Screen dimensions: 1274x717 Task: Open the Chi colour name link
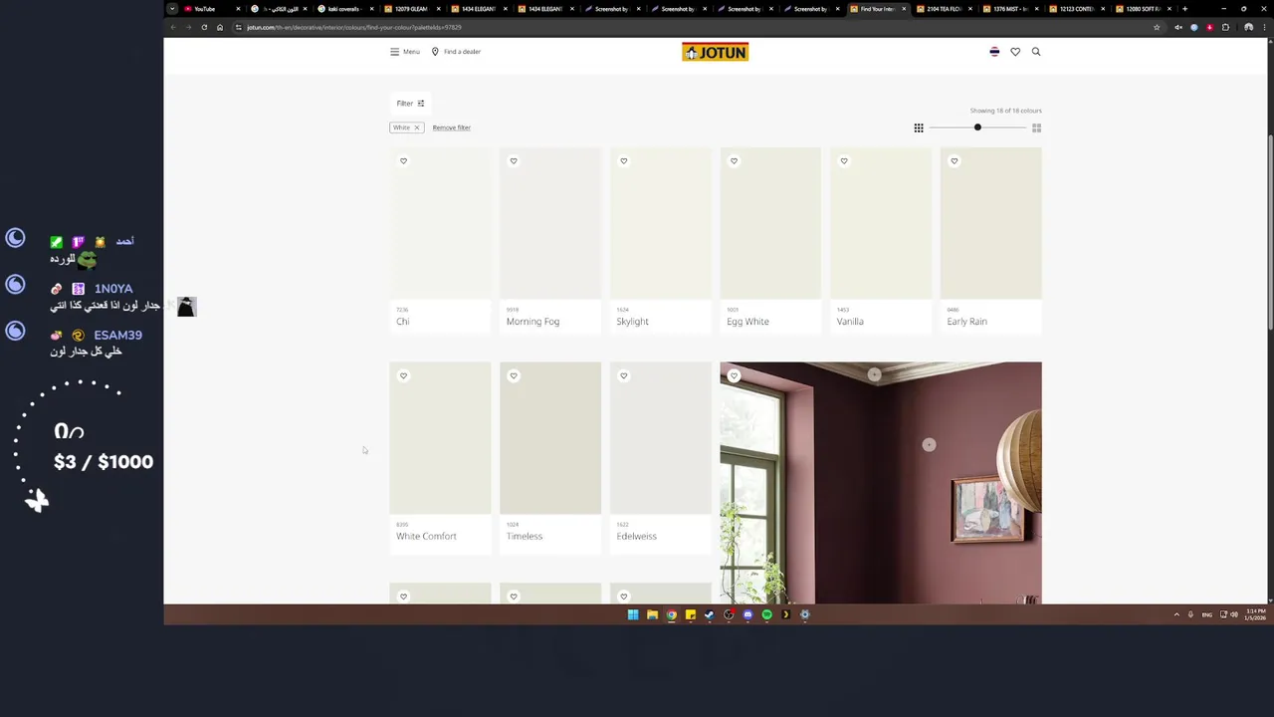pyautogui.click(x=402, y=322)
